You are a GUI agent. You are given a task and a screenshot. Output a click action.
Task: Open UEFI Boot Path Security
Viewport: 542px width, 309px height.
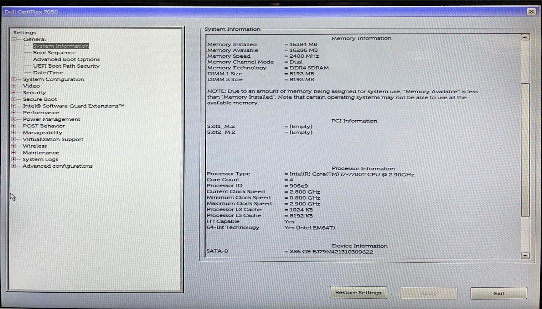pyautogui.click(x=66, y=66)
